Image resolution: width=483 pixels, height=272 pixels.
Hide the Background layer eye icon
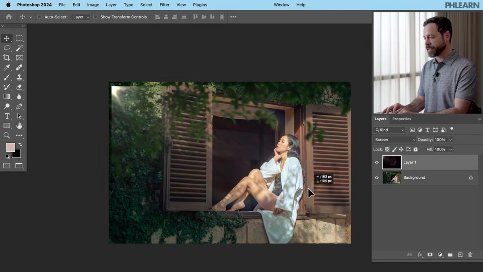pos(377,177)
